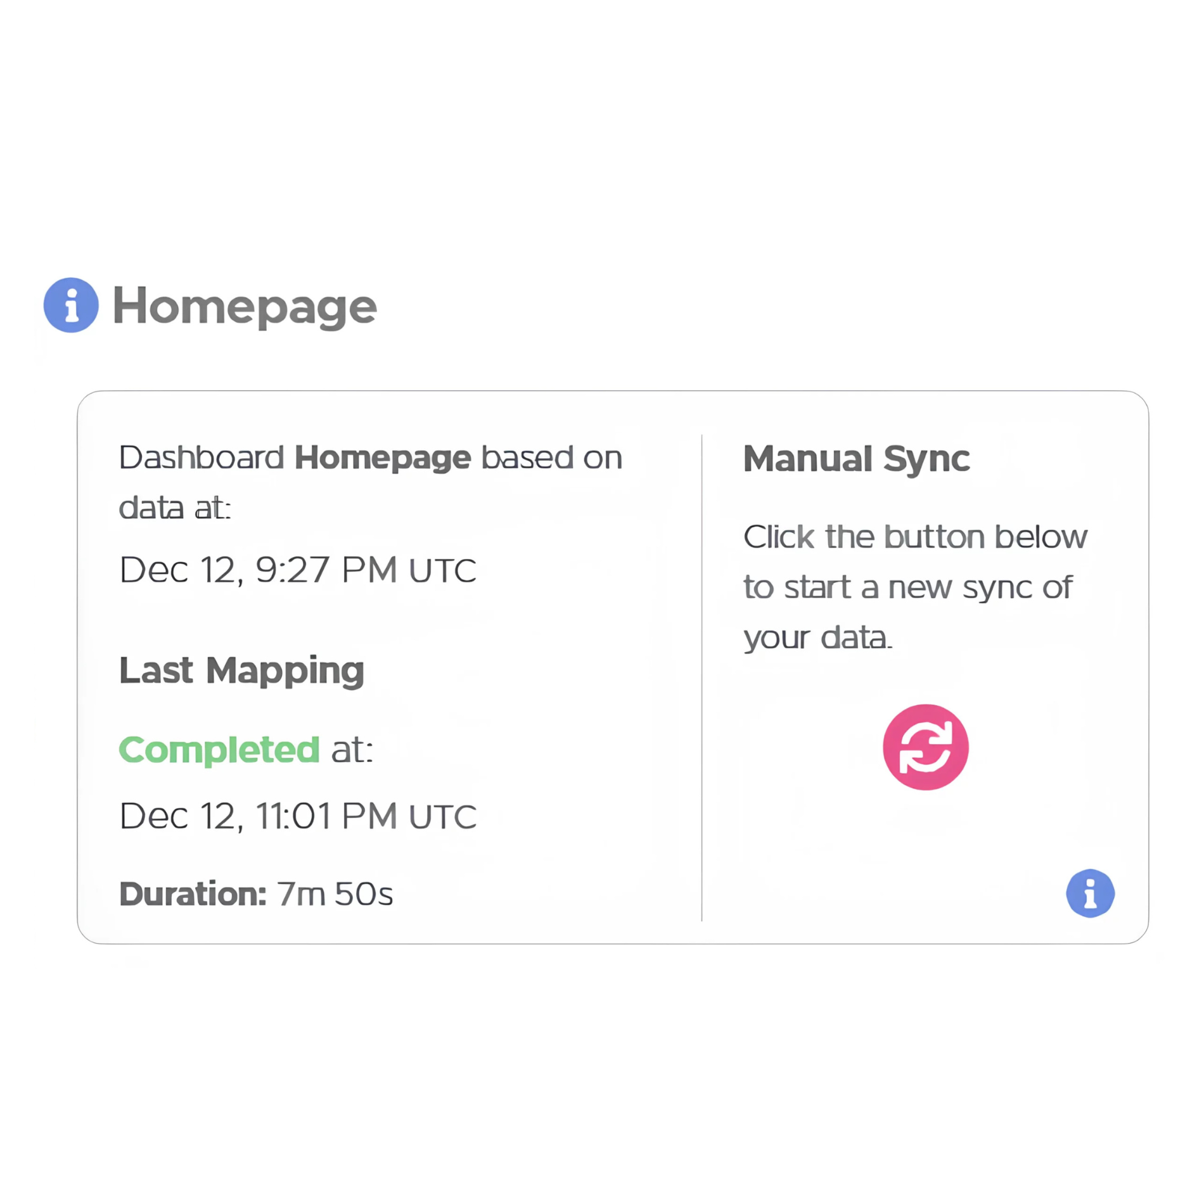Screen dimensions: 1204x1204
Task: Click the 'data at:' text line
Action: 175,508
